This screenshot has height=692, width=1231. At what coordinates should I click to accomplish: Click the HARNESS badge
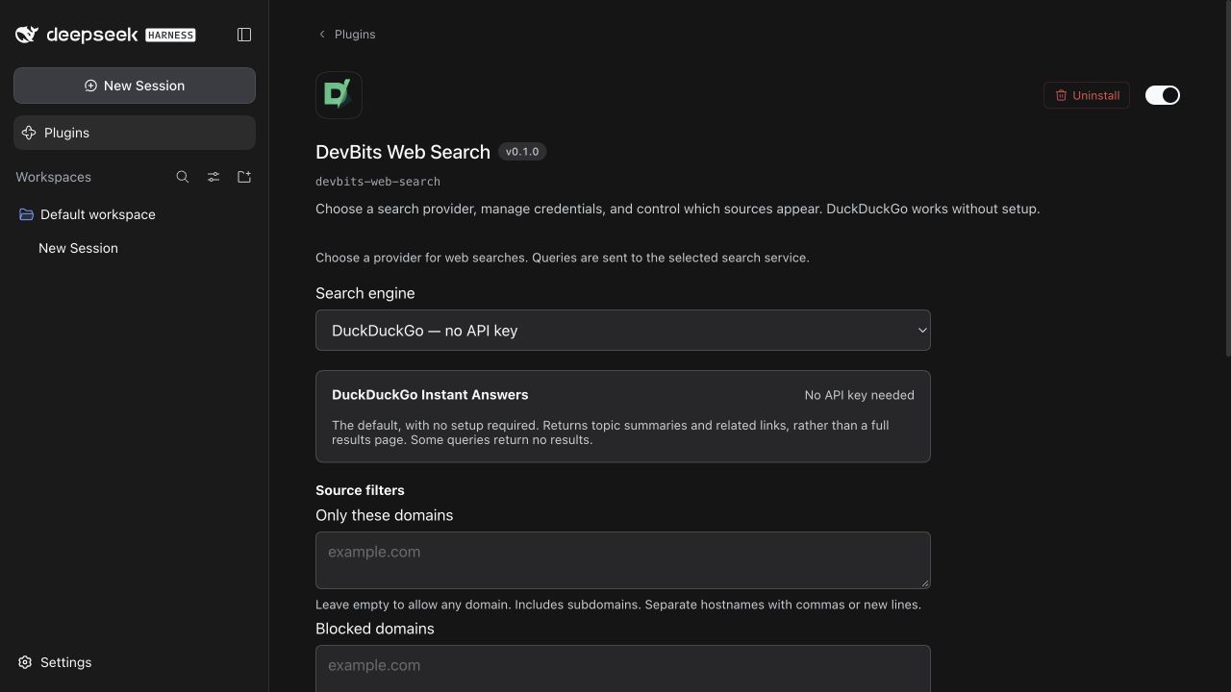coord(170,35)
